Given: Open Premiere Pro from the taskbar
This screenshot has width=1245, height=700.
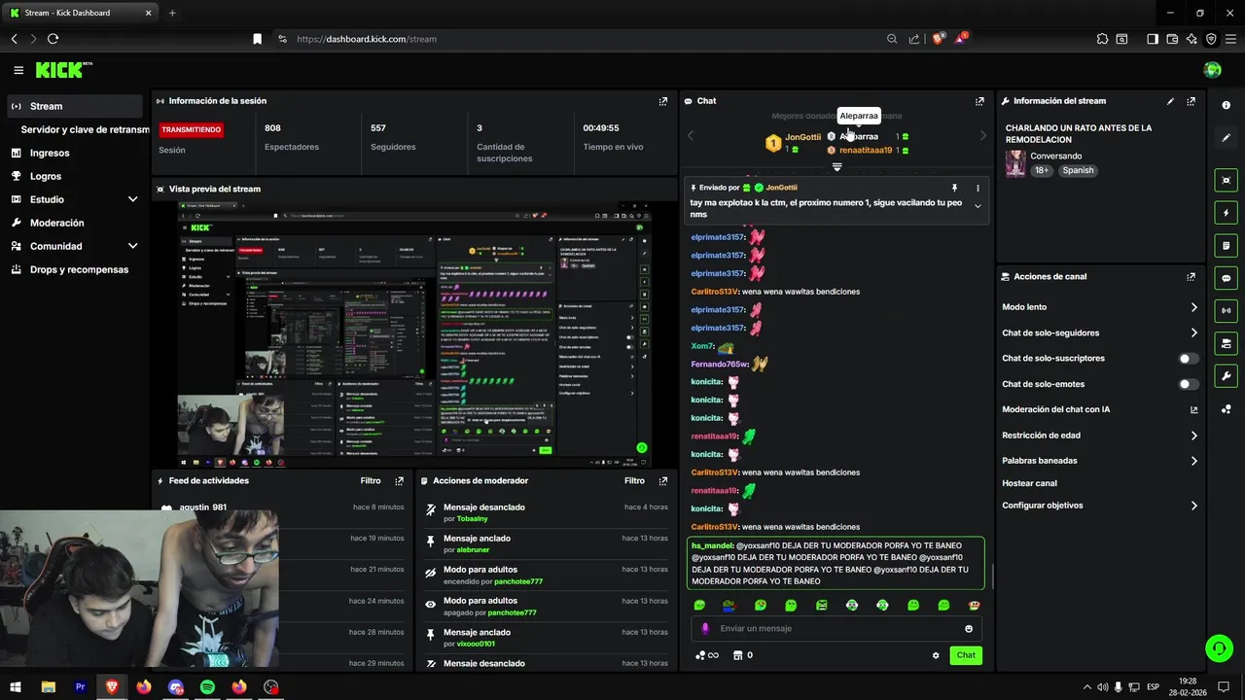Looking at the screenshot, I should (x=81, y=687).
